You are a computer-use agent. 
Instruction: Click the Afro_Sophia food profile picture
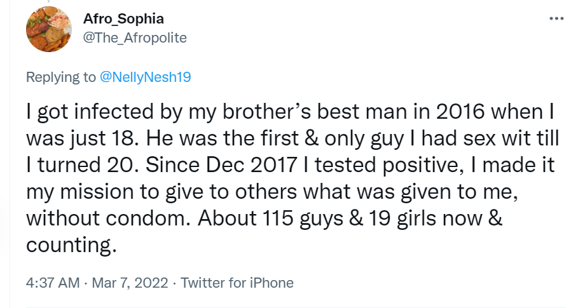[x=49, y=29]
